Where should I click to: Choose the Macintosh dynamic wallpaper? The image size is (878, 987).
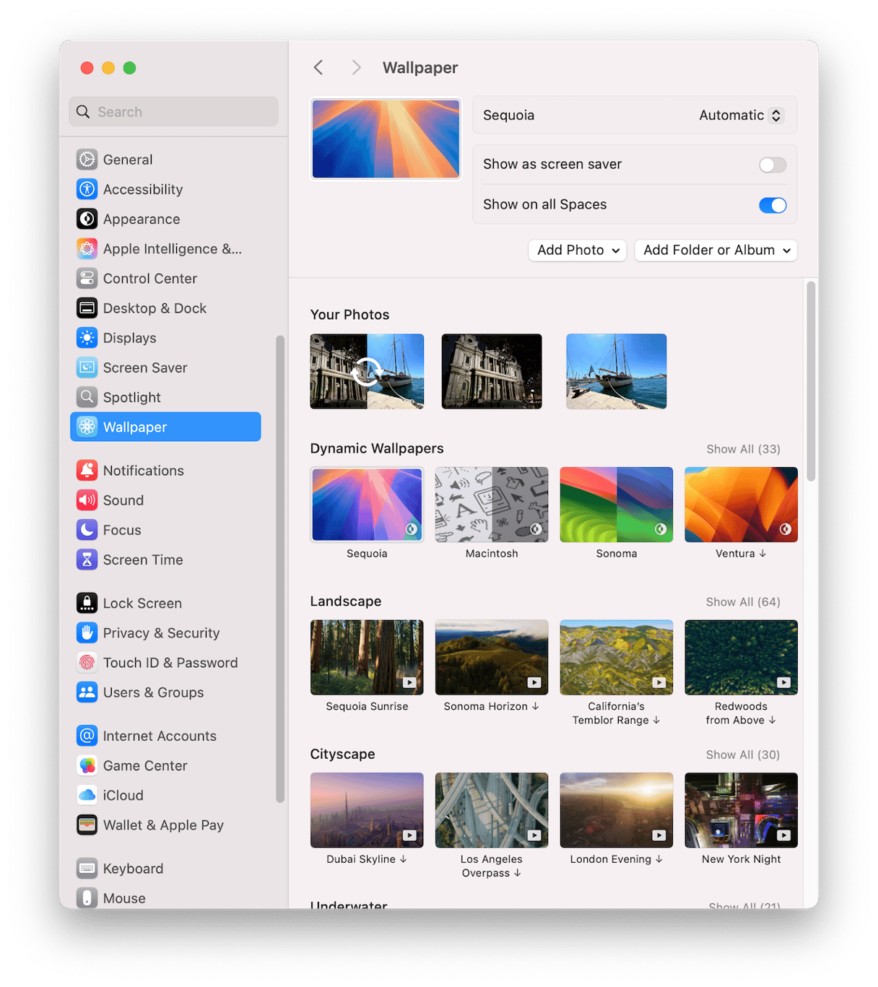pyautogui.click(x=492, y=505)
